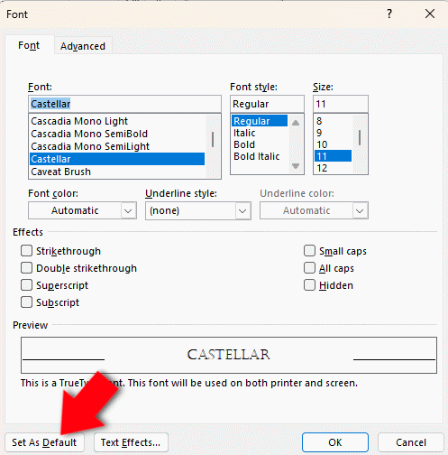Toggle the Superscript checkbox
The width and height of the screenshot is (448, 455).
(26, 285)
